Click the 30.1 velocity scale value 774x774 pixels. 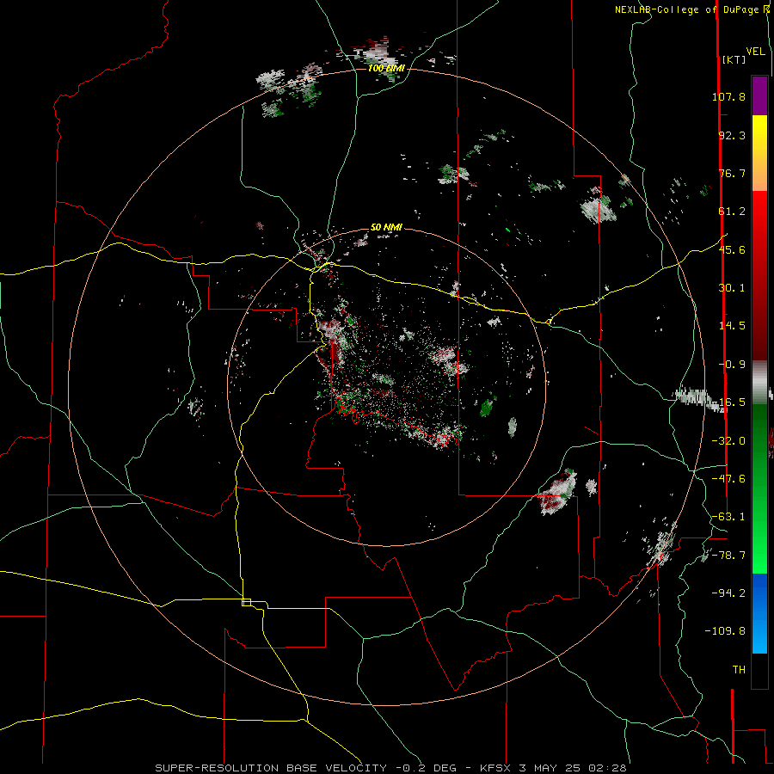(x=732, y=288)
